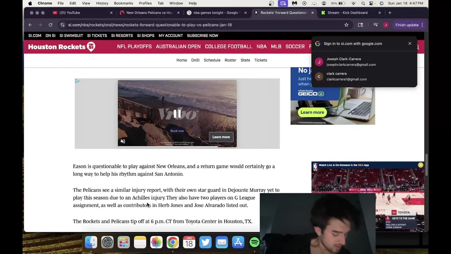Click the page vertical scrollbar thumb
This screenshot has height=254, width=451.
click(426, 164)
